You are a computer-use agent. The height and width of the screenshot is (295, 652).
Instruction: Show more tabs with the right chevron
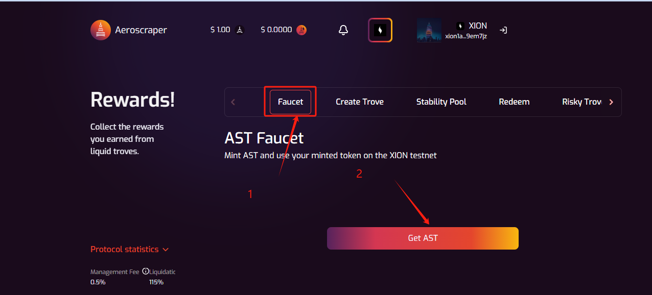point(611,102)
